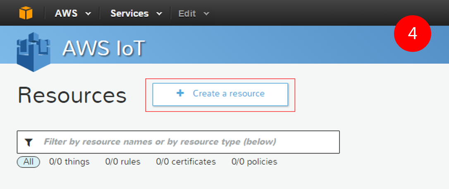This screenshot has width=449, height=189.
Task: Open the Services menu
Action: click(129, 14)
